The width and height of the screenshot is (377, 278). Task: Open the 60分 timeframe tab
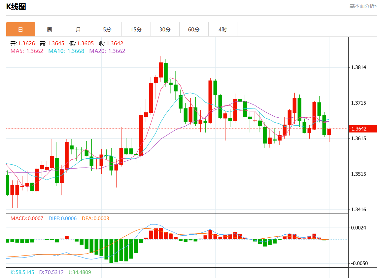point(194,29)
